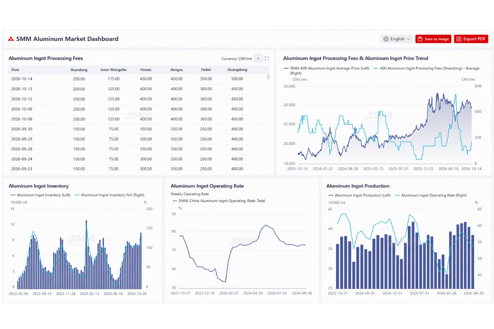Click 2024-02-27 on the operating rate axis
The height and width of the screenshot is (329, 494).
[229, 293]
